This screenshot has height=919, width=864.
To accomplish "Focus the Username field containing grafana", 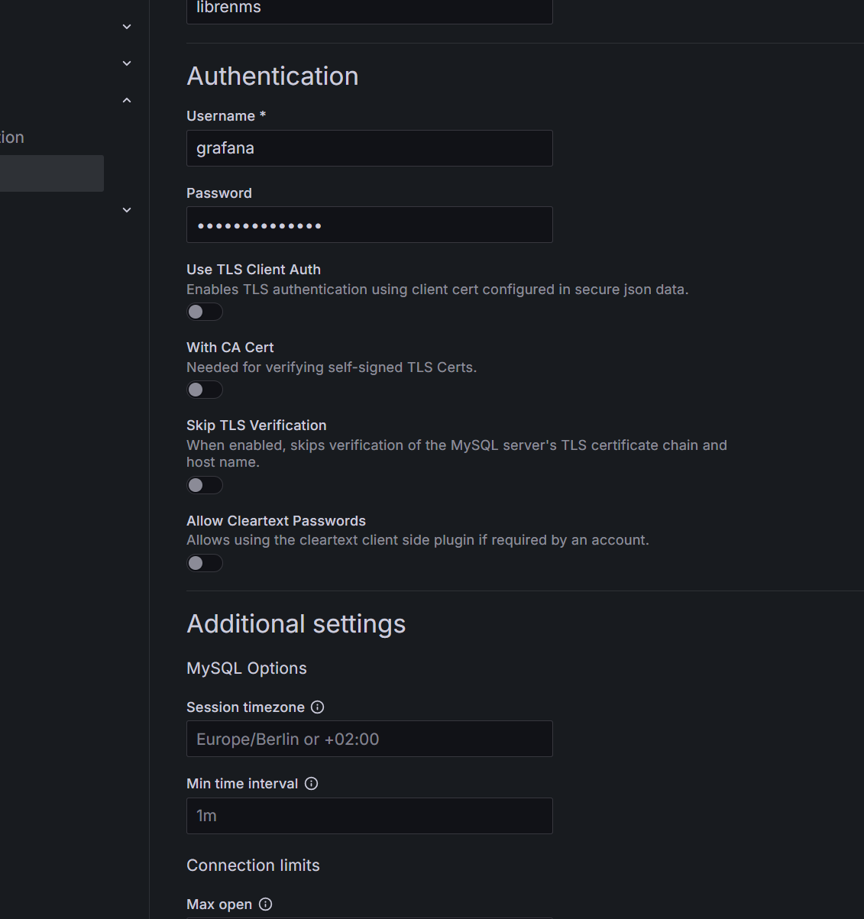I will (x=369, y=148).
